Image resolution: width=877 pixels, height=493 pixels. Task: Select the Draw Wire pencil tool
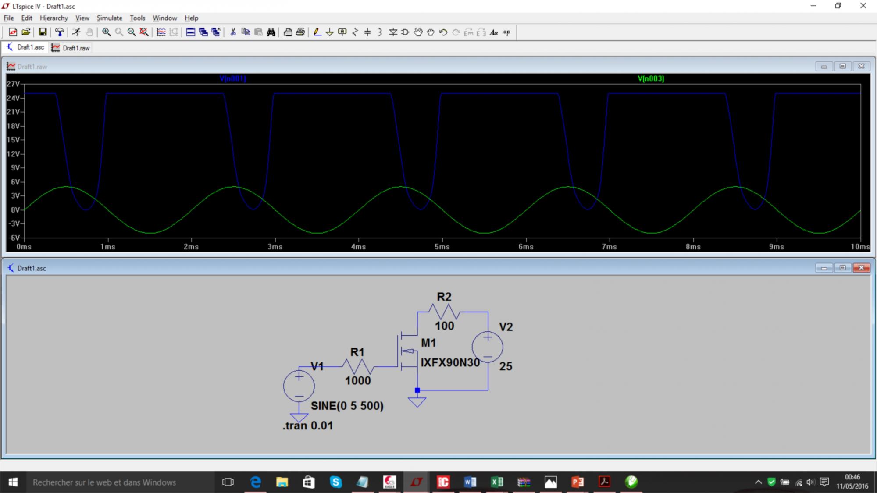(x=317, y=32)
